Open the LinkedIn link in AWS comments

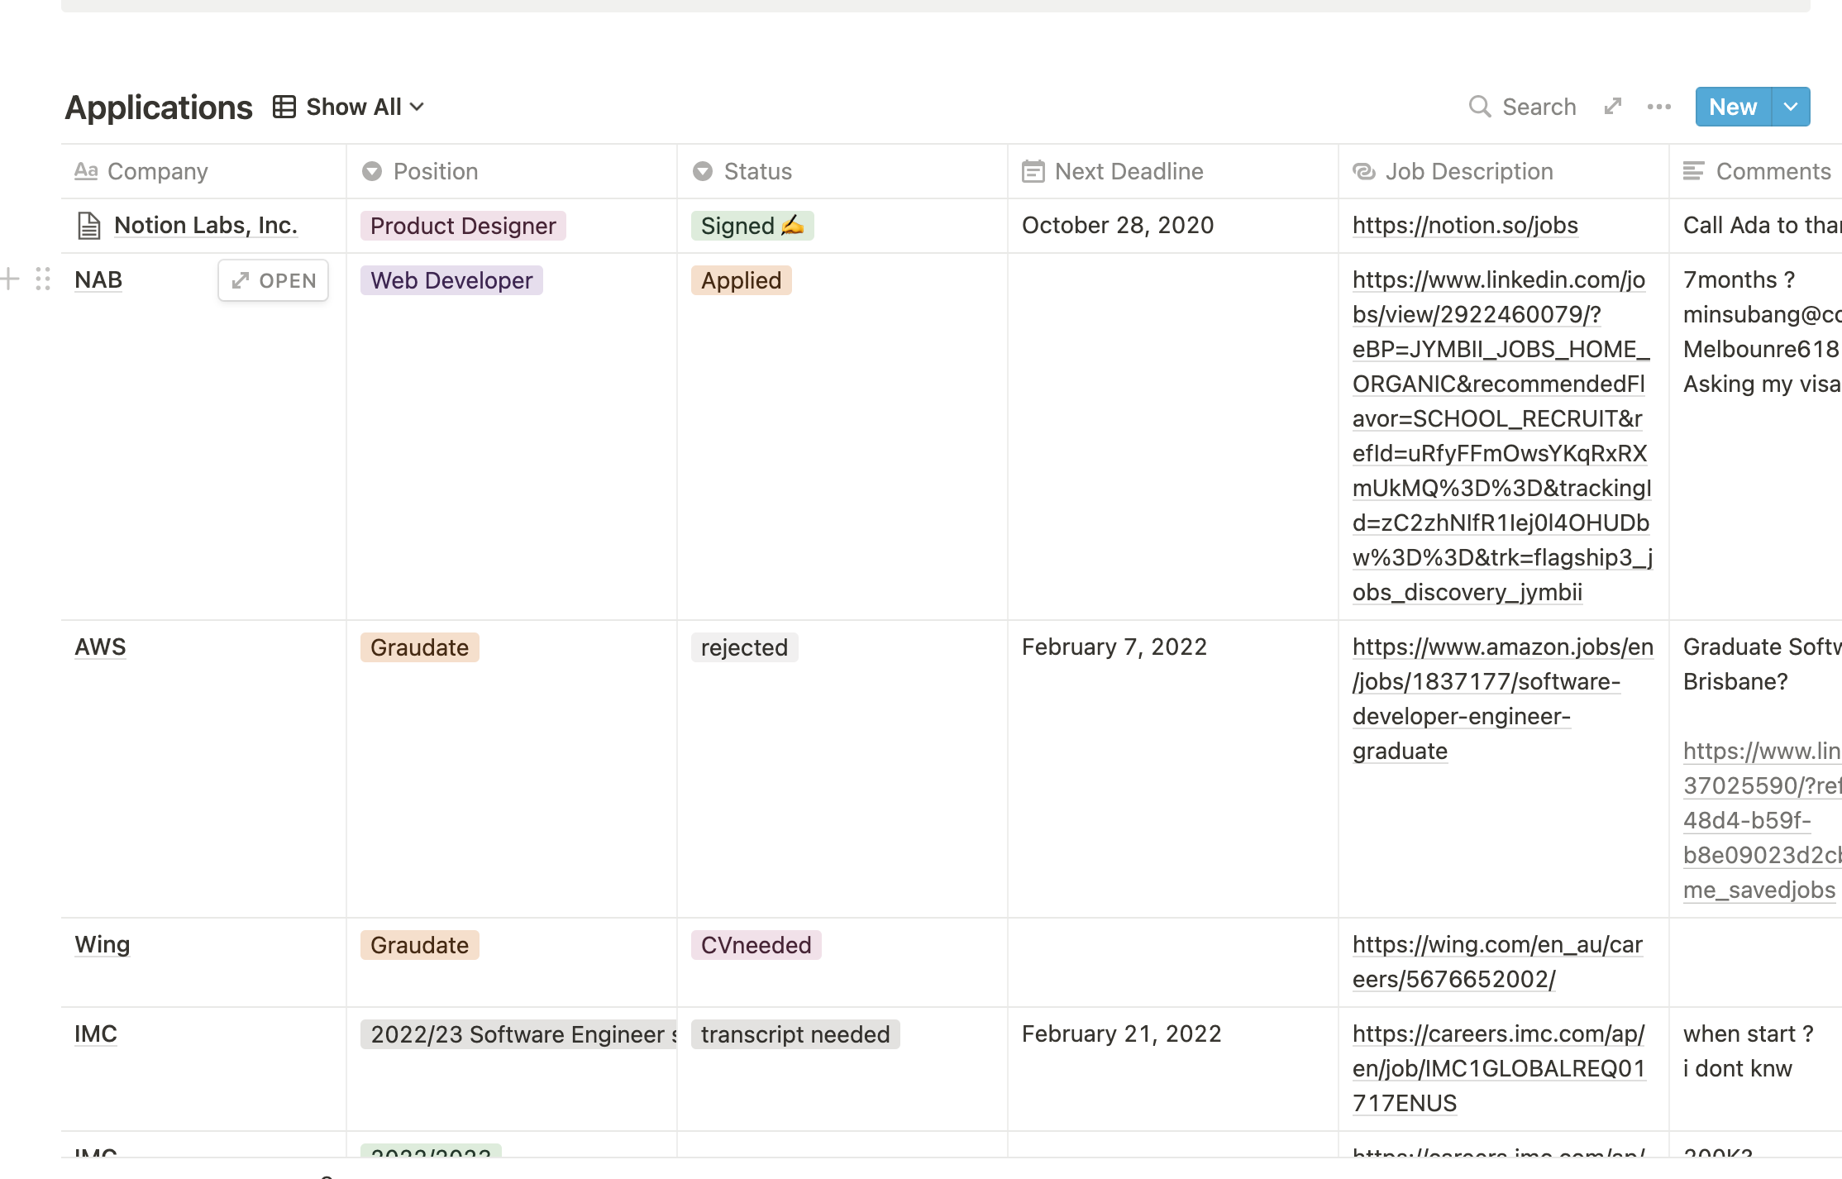click(x=1762, y=820)
